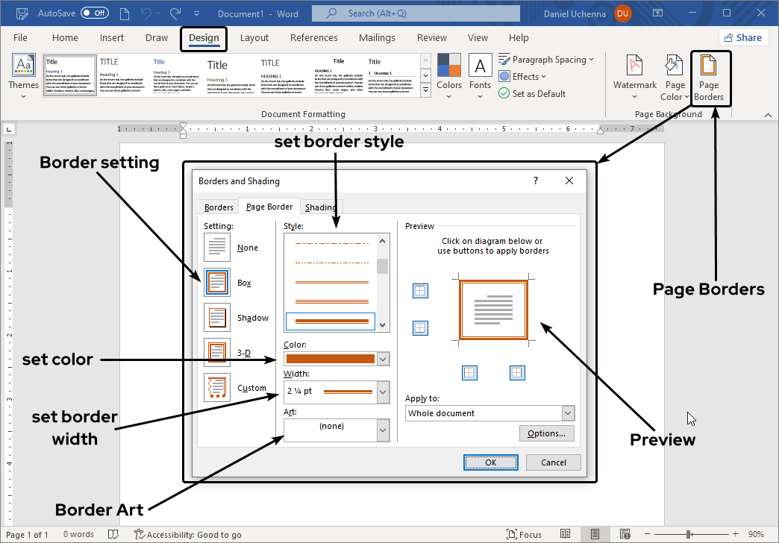Open the border Width dropdown
The height and width of the screenshot is (543, 779).
(384, 392)
